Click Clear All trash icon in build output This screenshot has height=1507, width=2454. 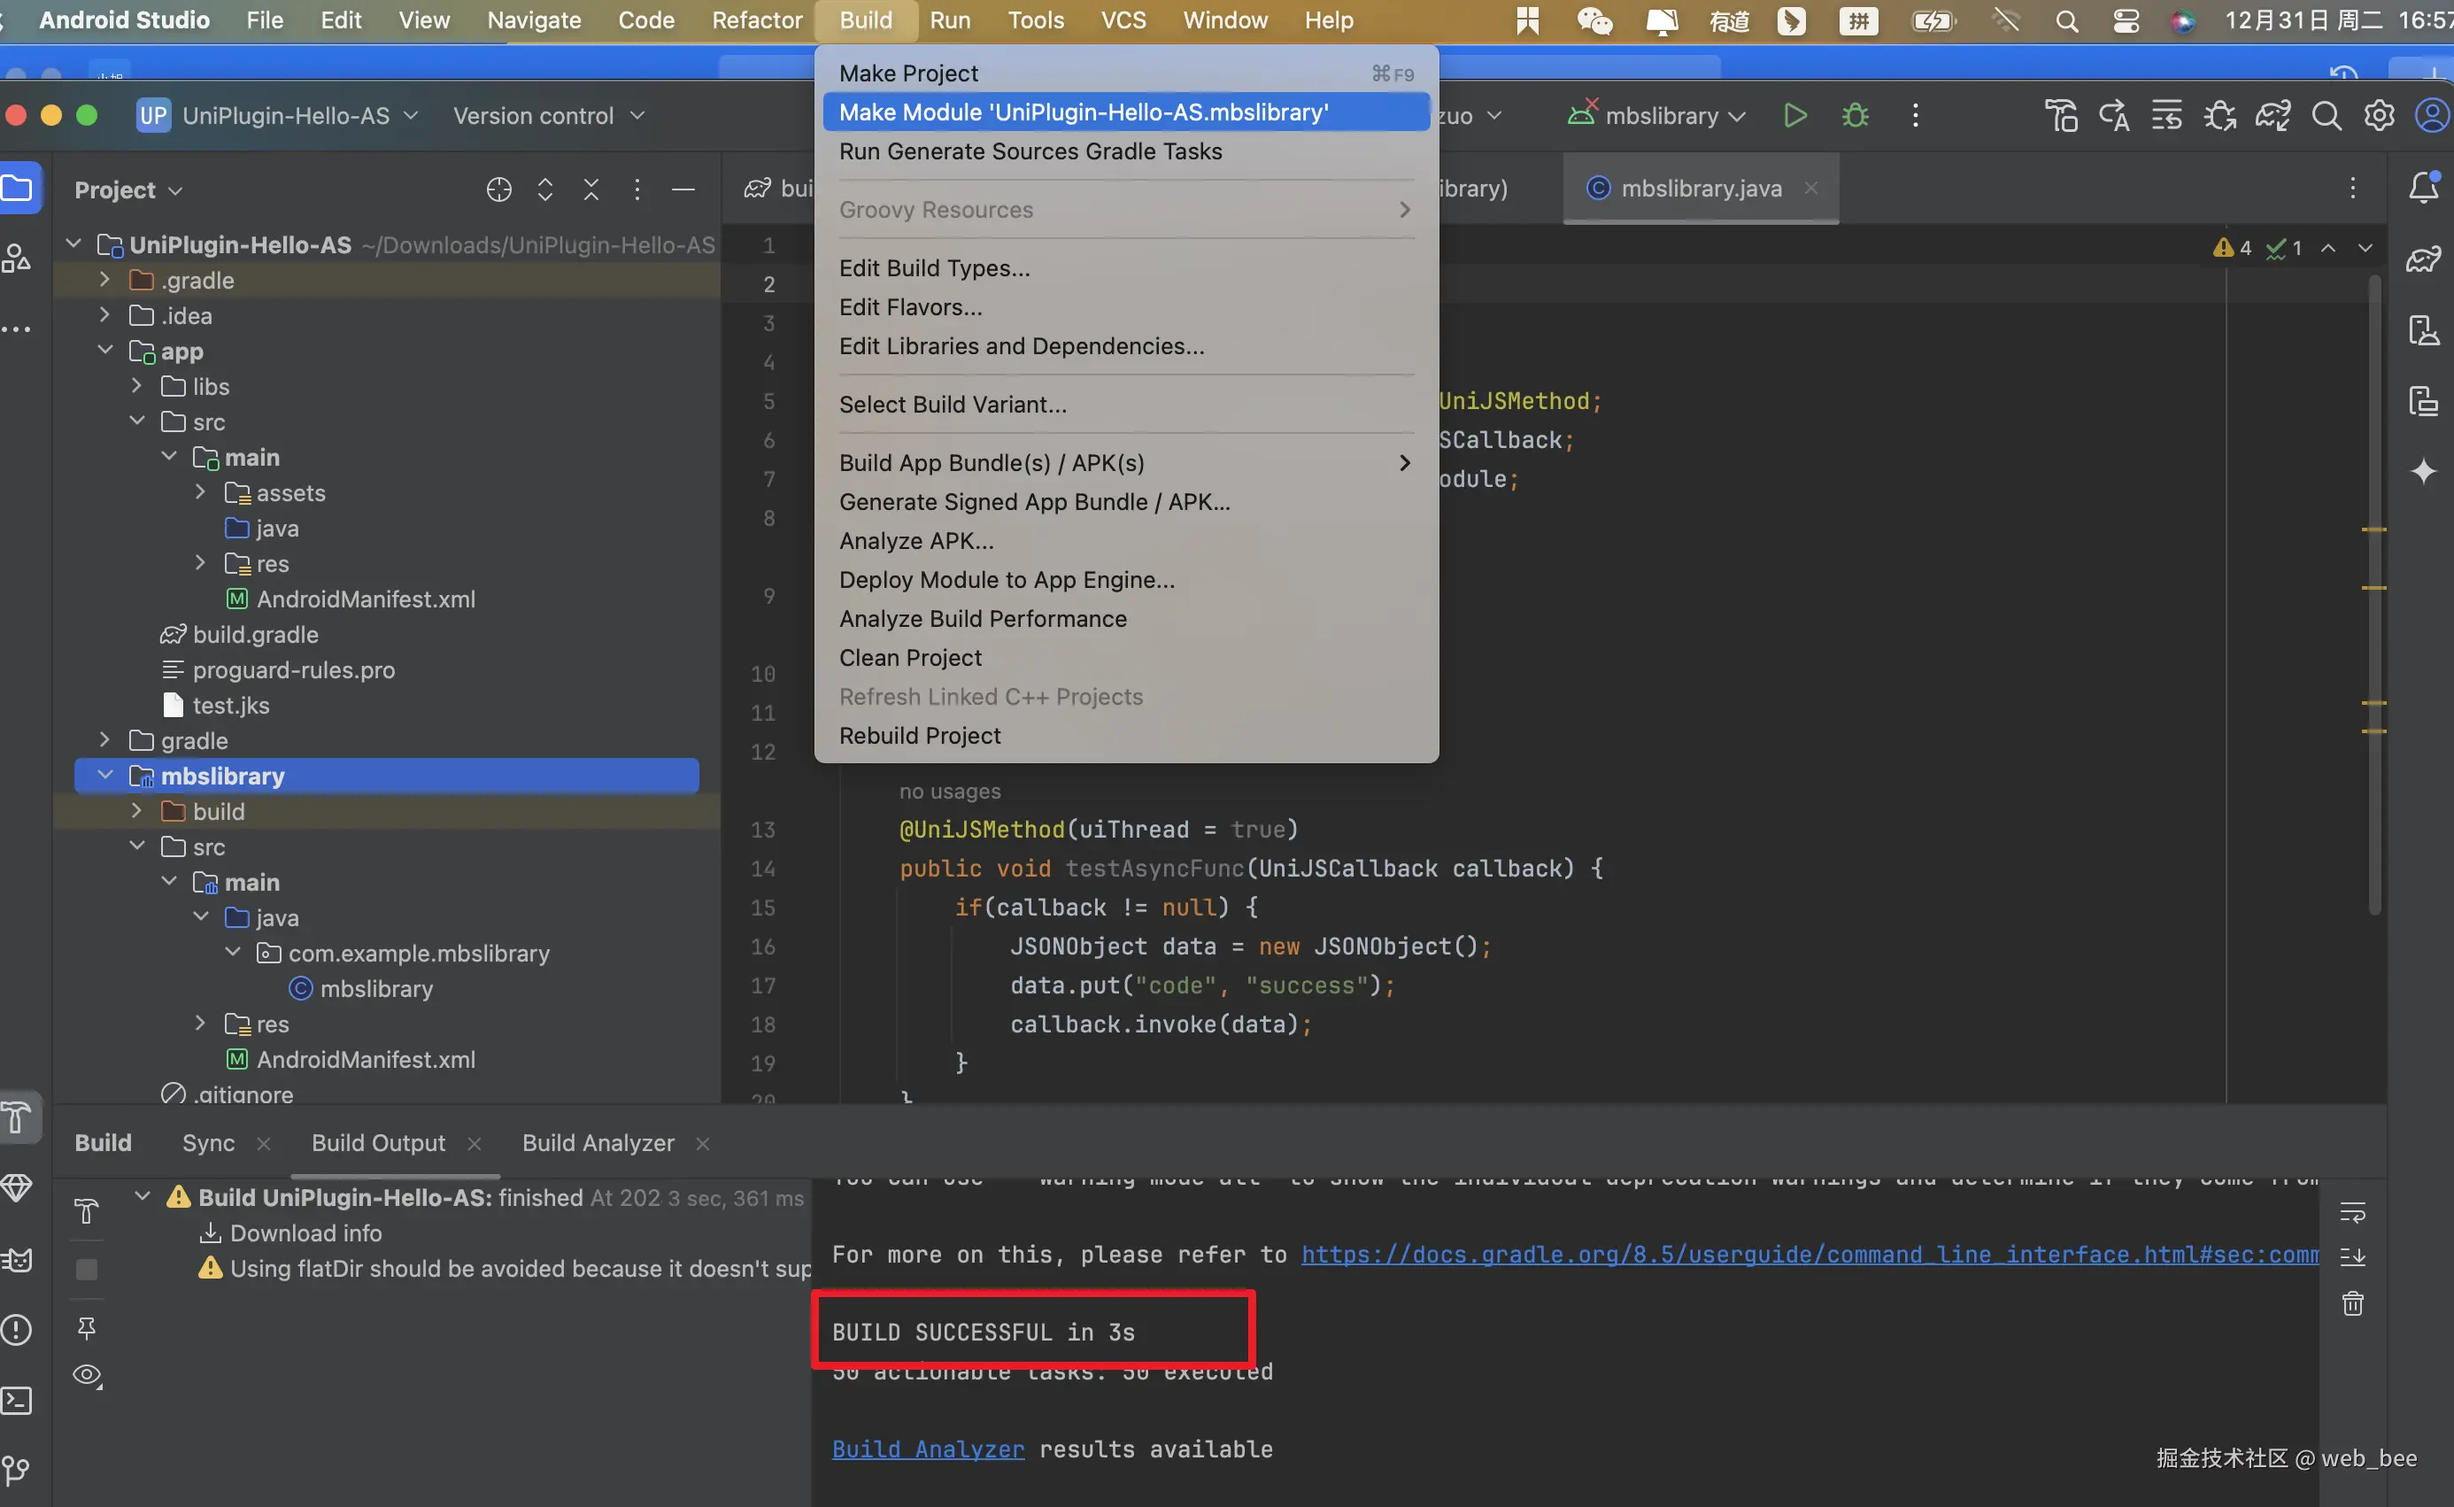(2352, 1303)
